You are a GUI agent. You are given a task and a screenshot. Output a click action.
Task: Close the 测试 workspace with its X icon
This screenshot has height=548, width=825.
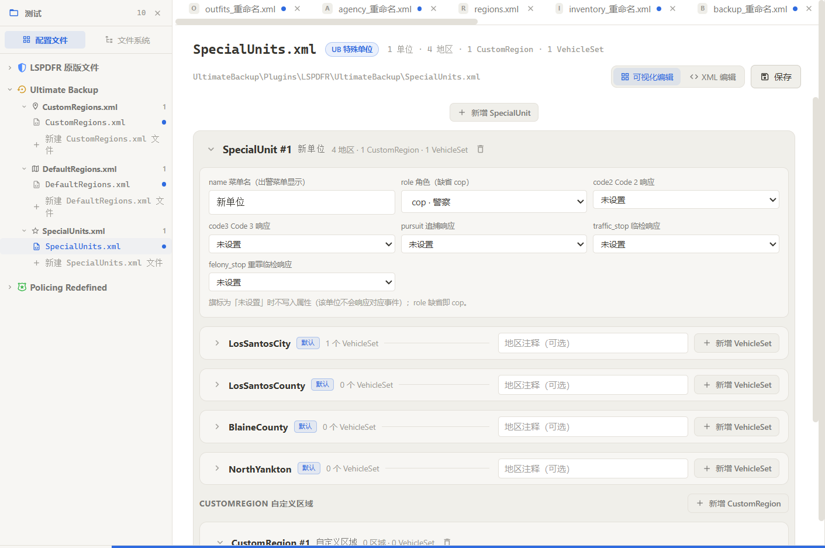(157, 13)
